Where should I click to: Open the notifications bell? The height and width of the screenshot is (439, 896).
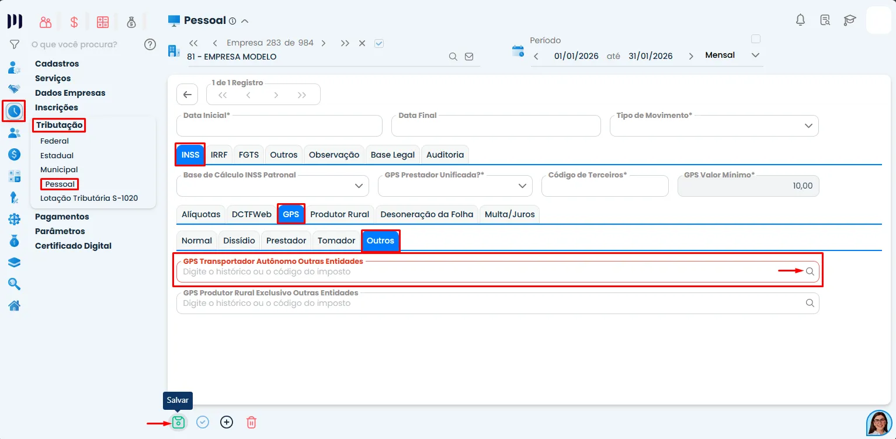[800, 20]
